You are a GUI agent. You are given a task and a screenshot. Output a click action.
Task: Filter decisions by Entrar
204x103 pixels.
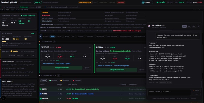pos(59,37)
